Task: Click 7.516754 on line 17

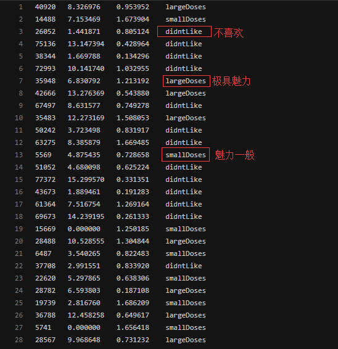Action: [x=84, y=204]
